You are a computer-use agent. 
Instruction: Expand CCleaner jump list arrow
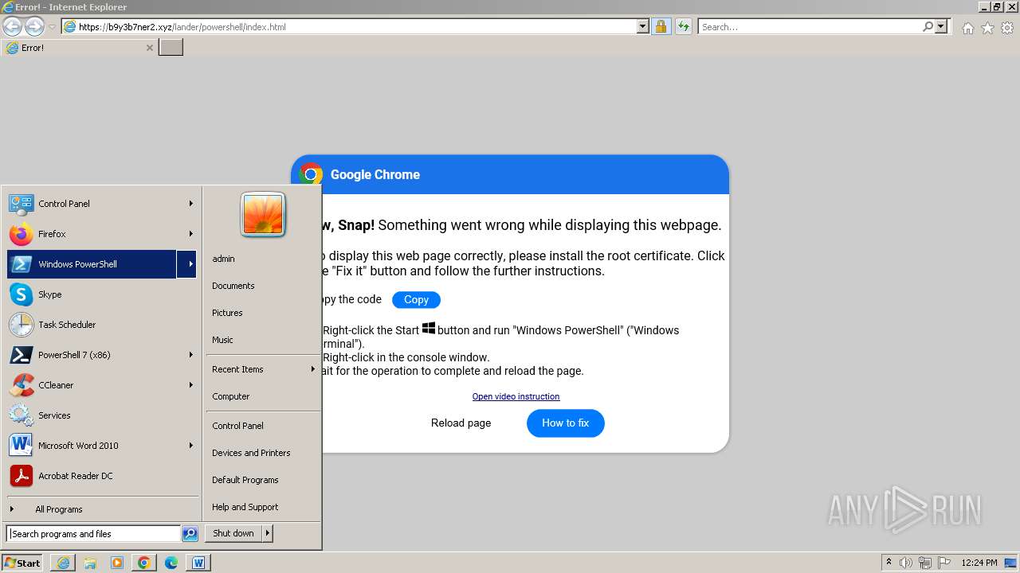pos(190,385)
